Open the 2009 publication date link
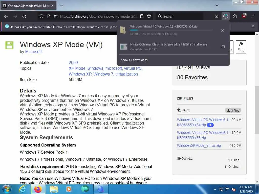 pyautogui.click(x=73, y=63)
